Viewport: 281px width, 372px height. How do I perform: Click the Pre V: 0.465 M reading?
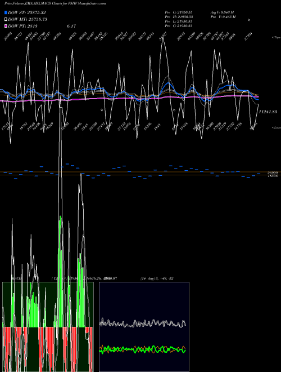pyautogui.click(x=223, y=17)
